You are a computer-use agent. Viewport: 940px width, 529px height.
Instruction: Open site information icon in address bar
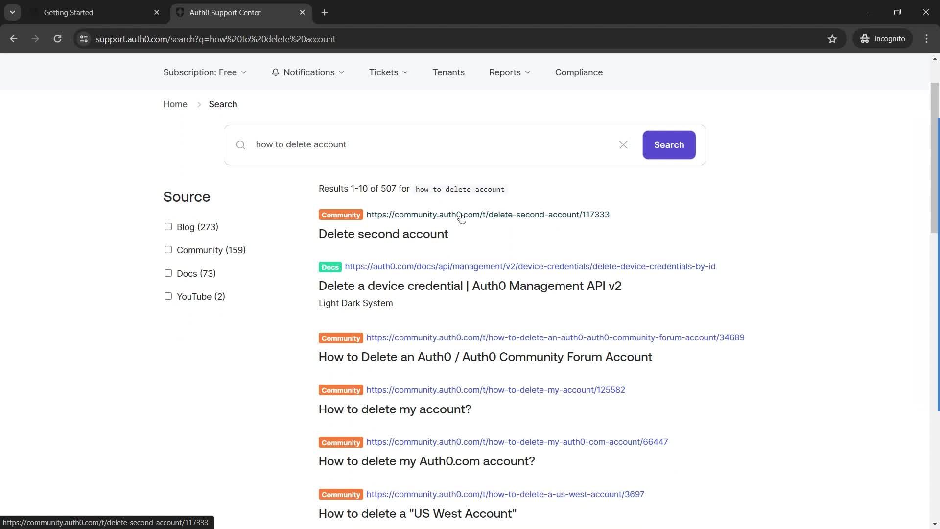(84, 39)
